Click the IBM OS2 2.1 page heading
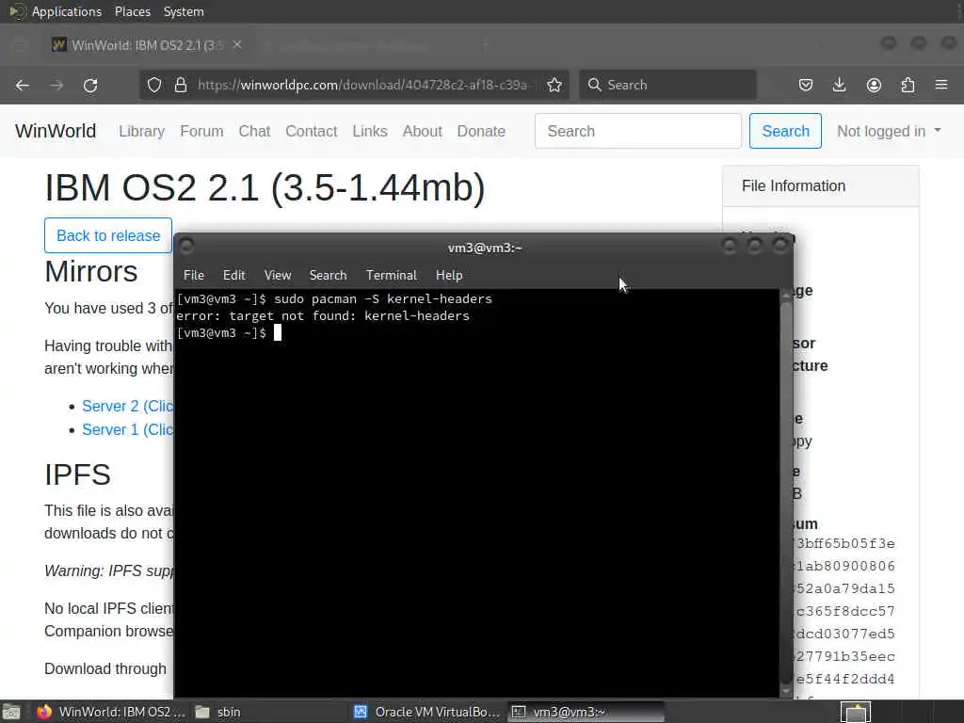964x723 pixels. pyautogui.click(x=265, y=187)
